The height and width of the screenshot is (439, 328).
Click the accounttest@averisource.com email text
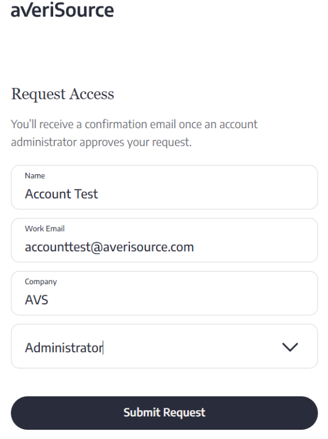(x=109, y=247)
